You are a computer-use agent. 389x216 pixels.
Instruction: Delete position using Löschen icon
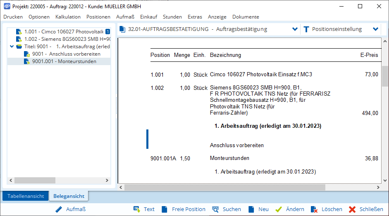click(314, 209)
